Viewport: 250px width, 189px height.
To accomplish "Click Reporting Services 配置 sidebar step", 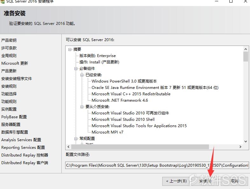I will tap(23, 148).
